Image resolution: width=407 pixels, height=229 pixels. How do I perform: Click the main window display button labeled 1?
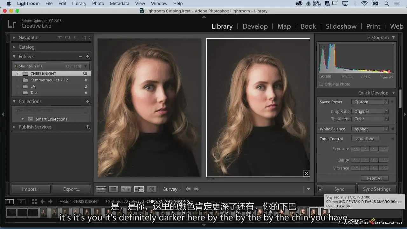pos(10,201)
